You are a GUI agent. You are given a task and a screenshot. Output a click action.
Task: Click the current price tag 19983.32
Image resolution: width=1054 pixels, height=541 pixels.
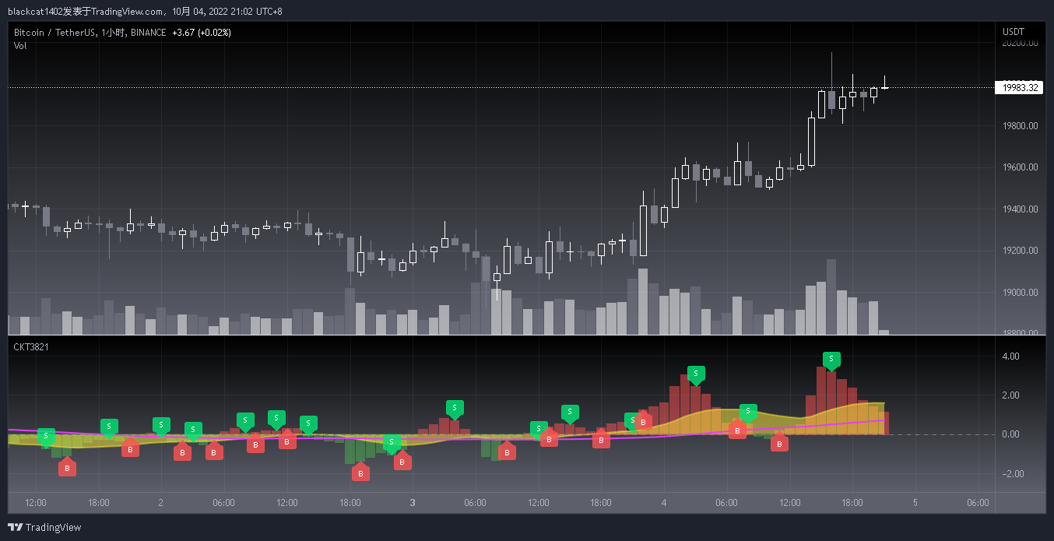coord(1019,87)
